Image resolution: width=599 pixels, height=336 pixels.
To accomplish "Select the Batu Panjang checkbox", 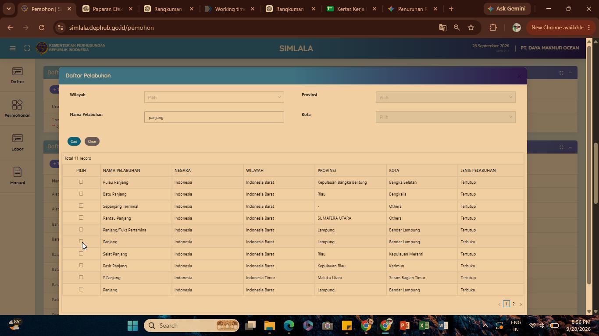I will 81,194.
